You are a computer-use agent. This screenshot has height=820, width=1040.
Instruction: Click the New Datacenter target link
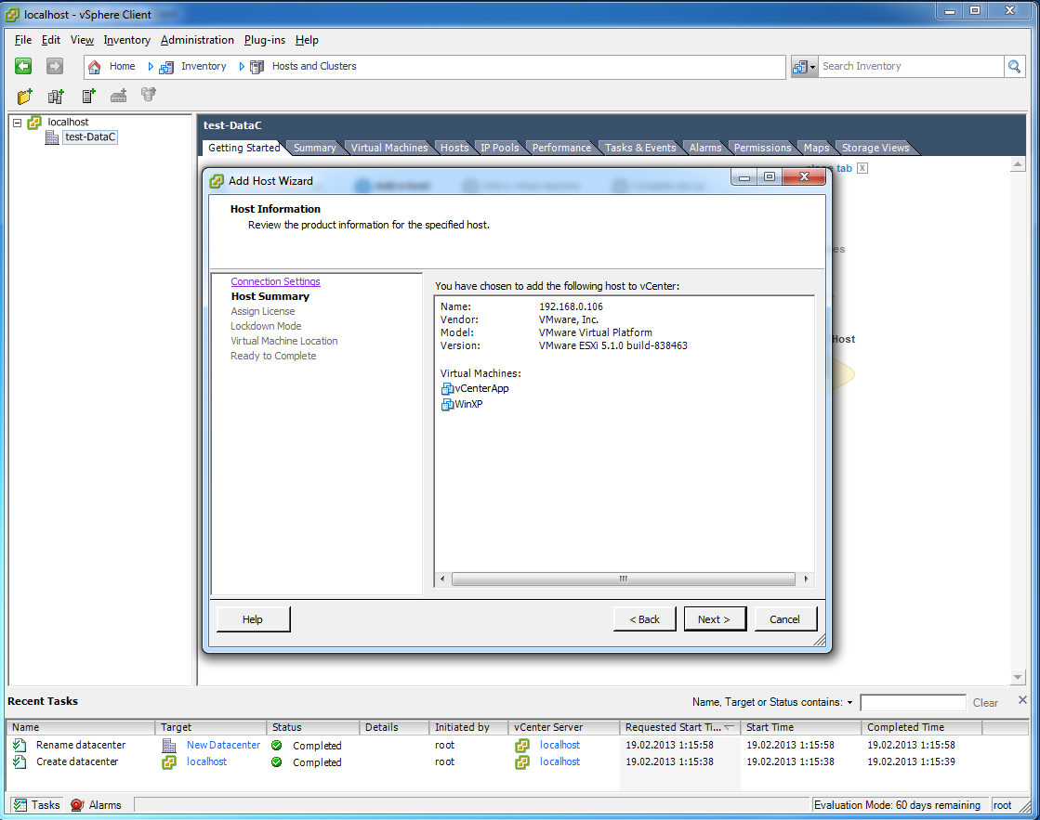coord(223,745)
